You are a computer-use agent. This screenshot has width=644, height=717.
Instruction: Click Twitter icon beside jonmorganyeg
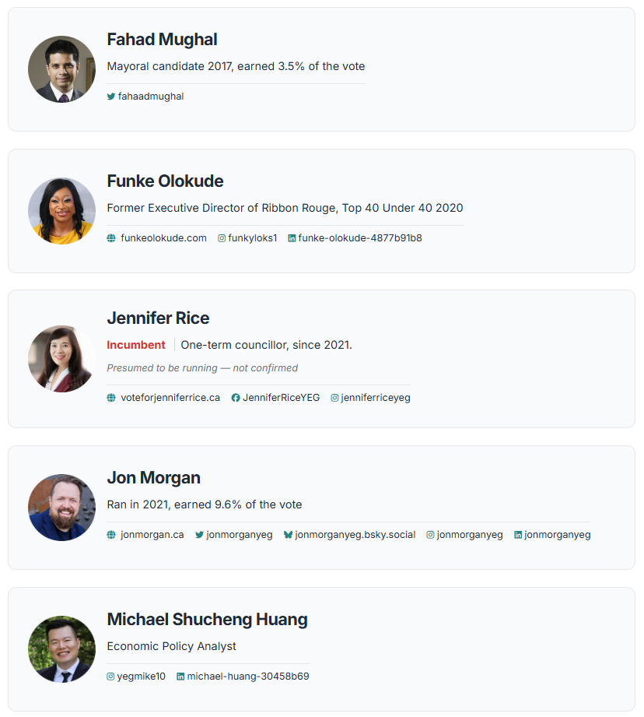199,535
